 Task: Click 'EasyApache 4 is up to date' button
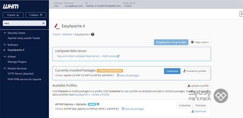coord(171,42)
